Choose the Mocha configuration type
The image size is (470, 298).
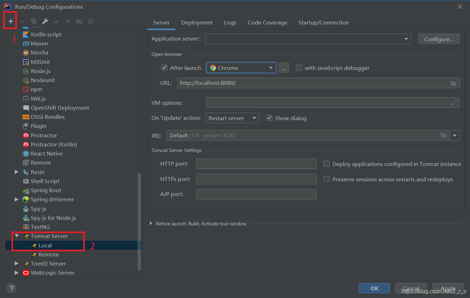tap(40, 52)
